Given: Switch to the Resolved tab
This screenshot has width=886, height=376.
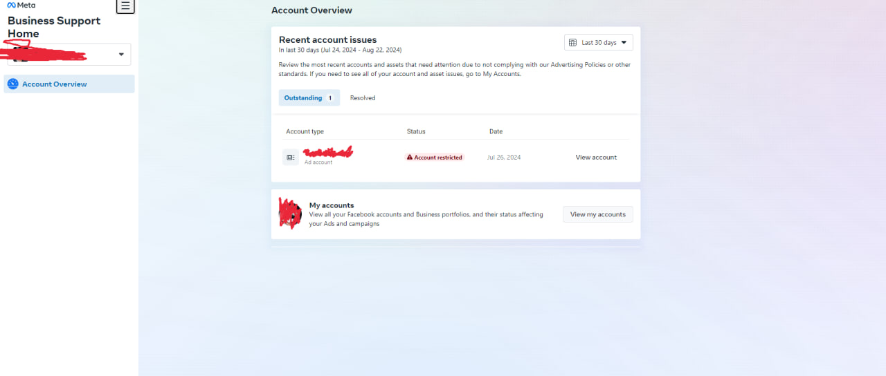Looking at the screenshot, I should [363, 98].
